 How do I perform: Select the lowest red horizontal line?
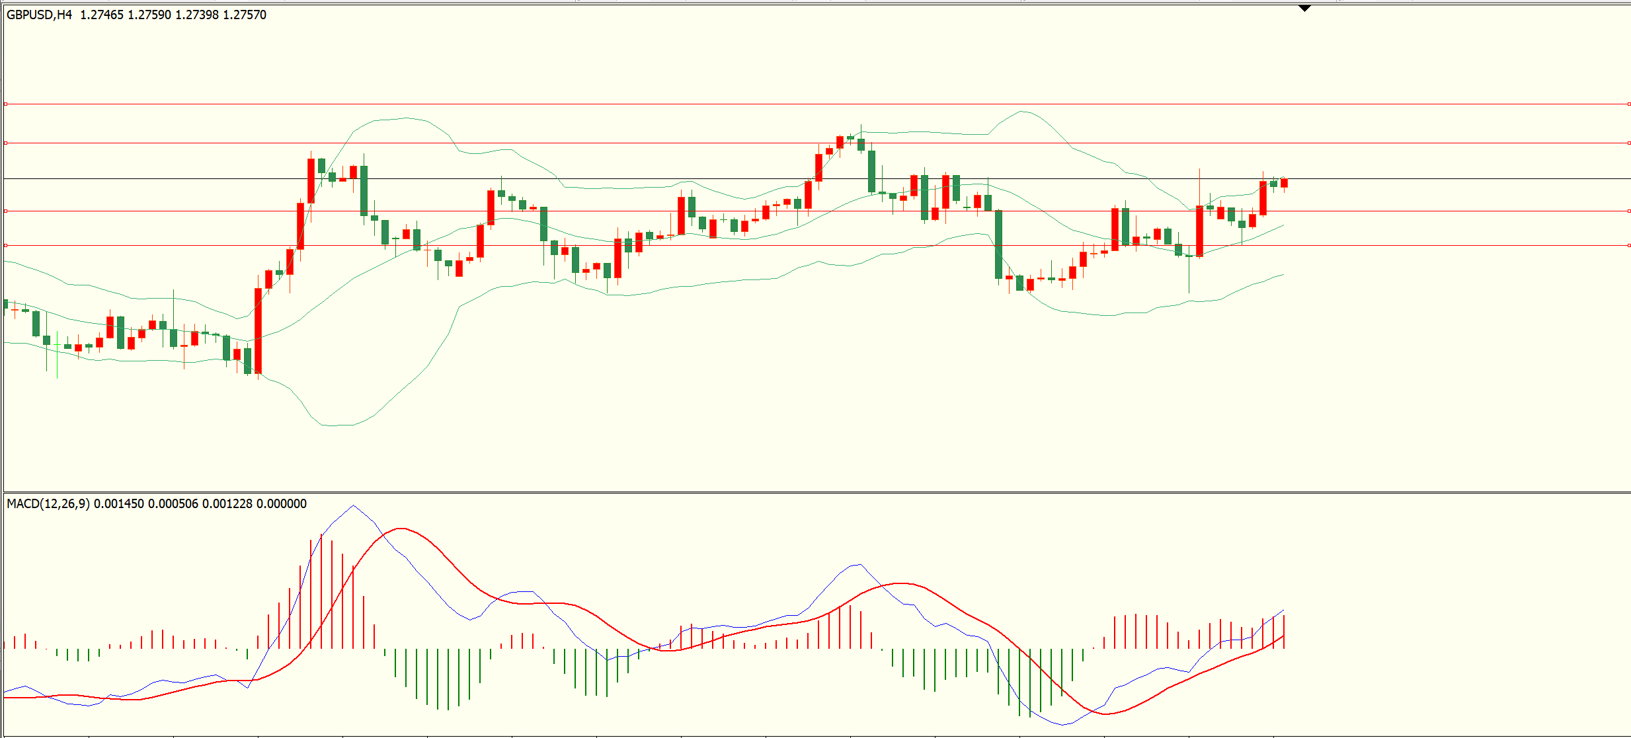click(817, 245)
